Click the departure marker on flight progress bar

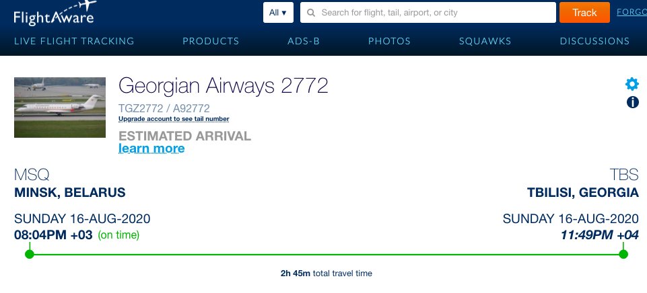[x=29, y=254]
